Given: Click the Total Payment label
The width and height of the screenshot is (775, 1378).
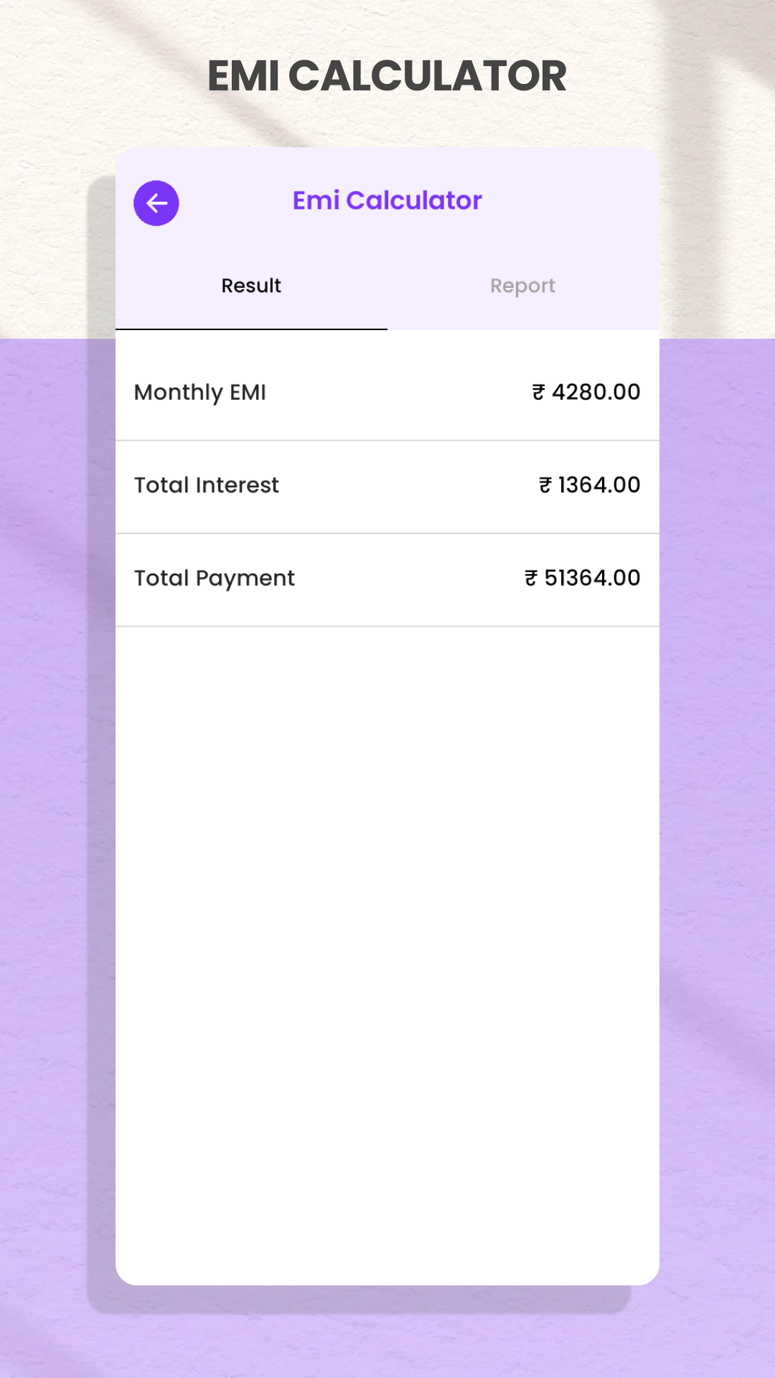Looking at the screenshot, I should click(215, 578).
